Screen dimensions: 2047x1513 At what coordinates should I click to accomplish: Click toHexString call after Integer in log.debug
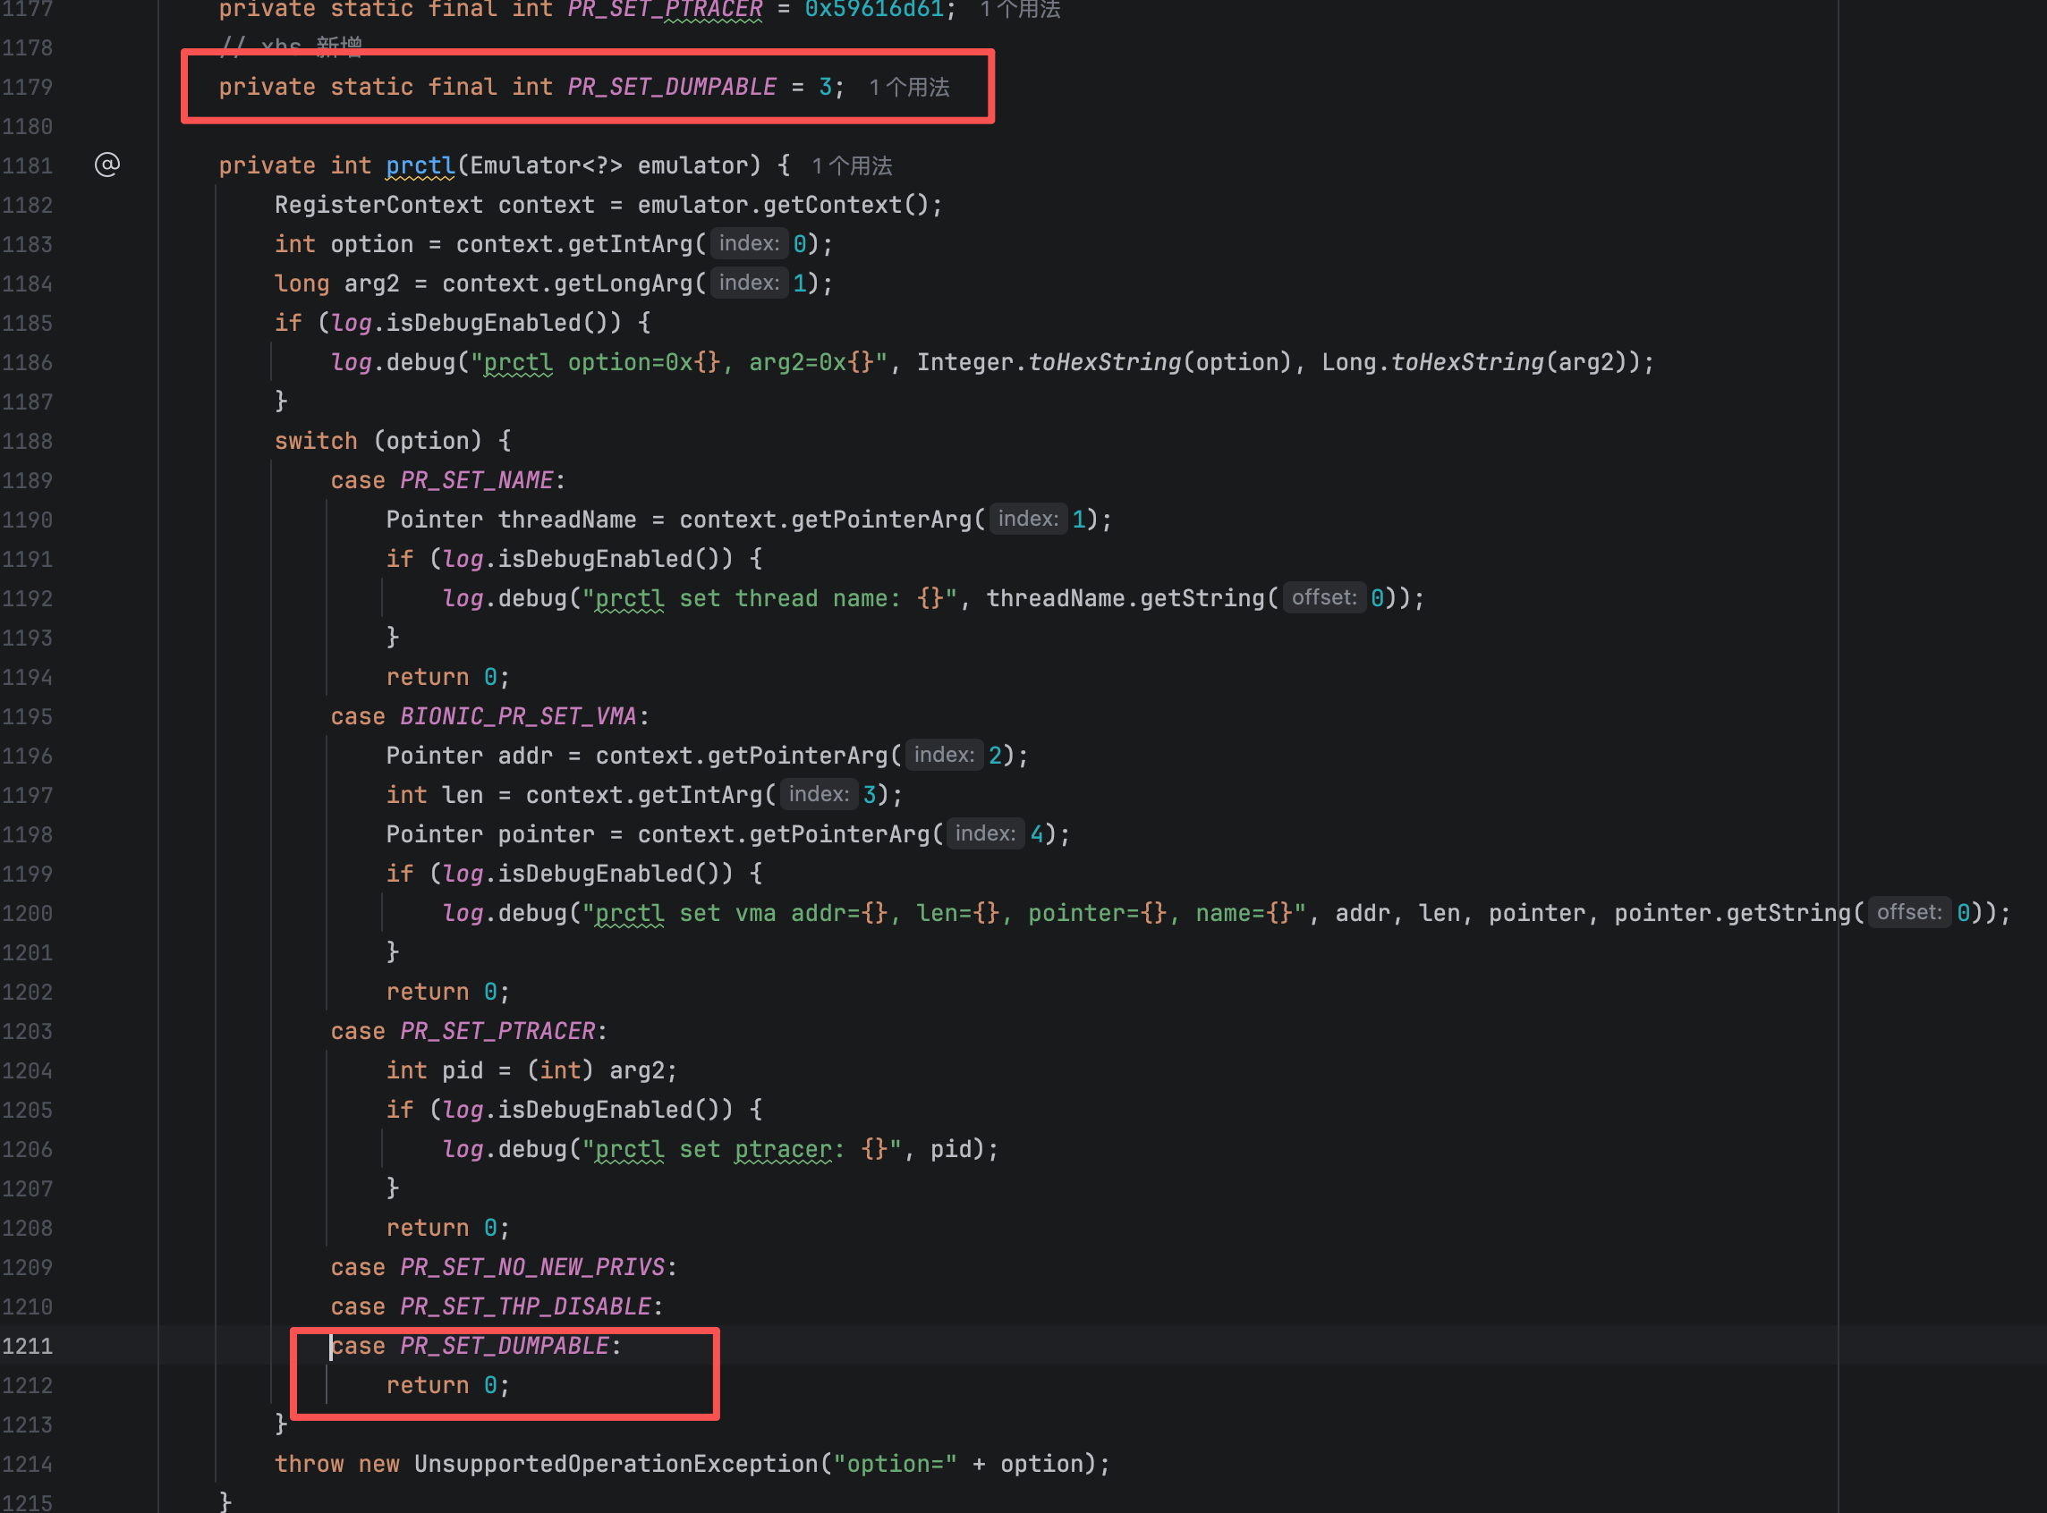coord(1104,362)
